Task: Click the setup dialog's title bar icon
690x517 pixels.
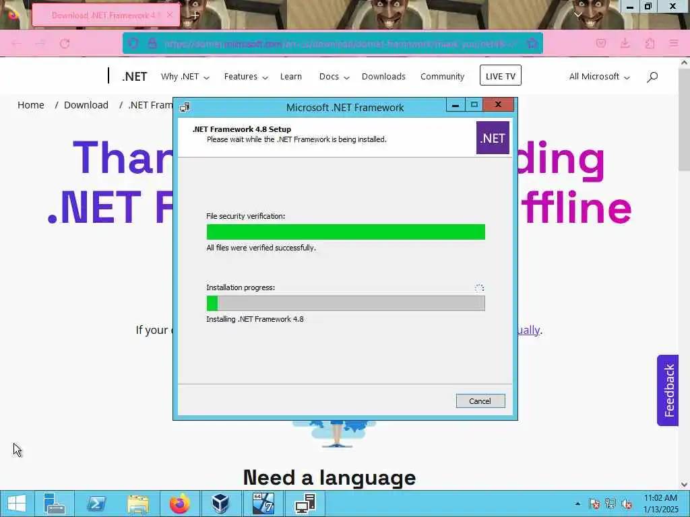Action: [185, 107]
